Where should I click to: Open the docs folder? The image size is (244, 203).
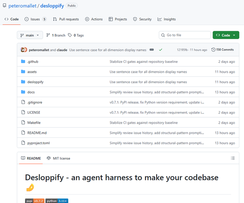[31, 92]
